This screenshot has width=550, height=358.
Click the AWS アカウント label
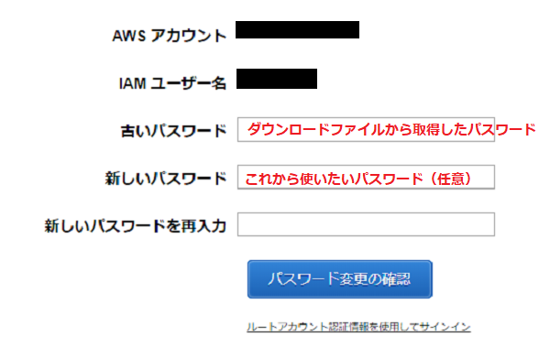pyautogui.click(x=170, y=36)
